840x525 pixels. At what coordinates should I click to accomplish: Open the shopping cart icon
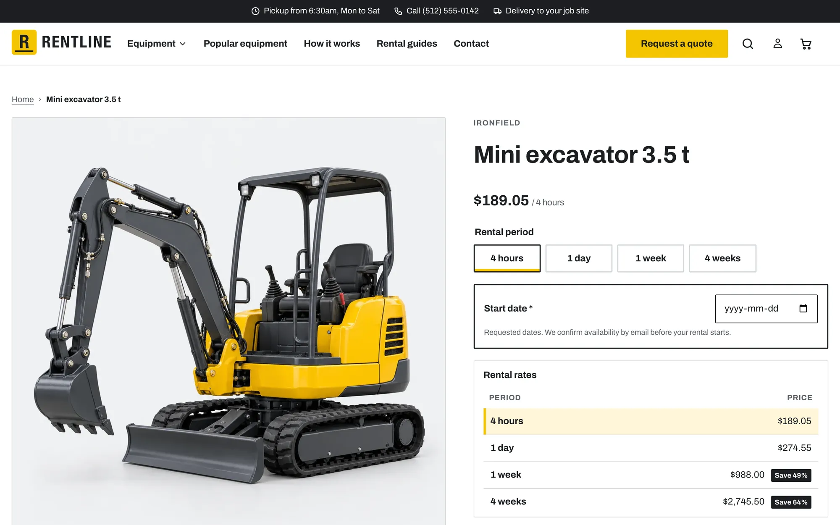point(806,44)
